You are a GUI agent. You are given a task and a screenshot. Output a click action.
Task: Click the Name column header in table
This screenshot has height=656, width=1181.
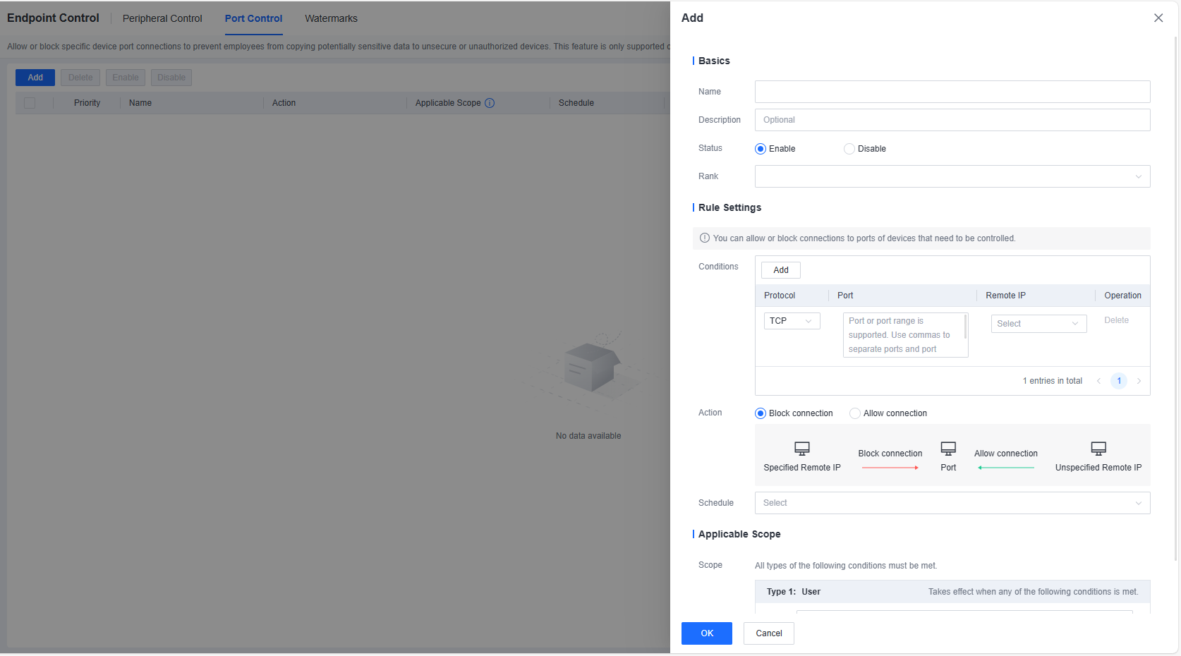[x=140, y=103]
